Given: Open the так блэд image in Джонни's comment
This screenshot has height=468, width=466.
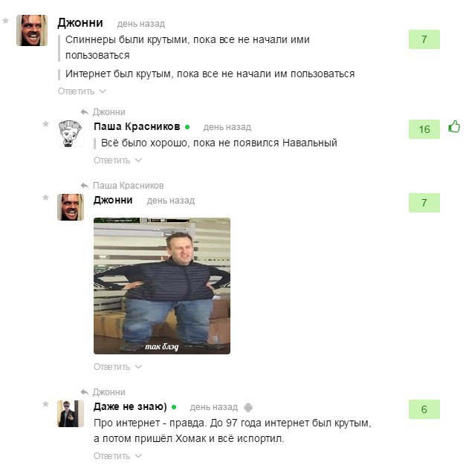Looking at the screenshot, I should pos(162,286).
